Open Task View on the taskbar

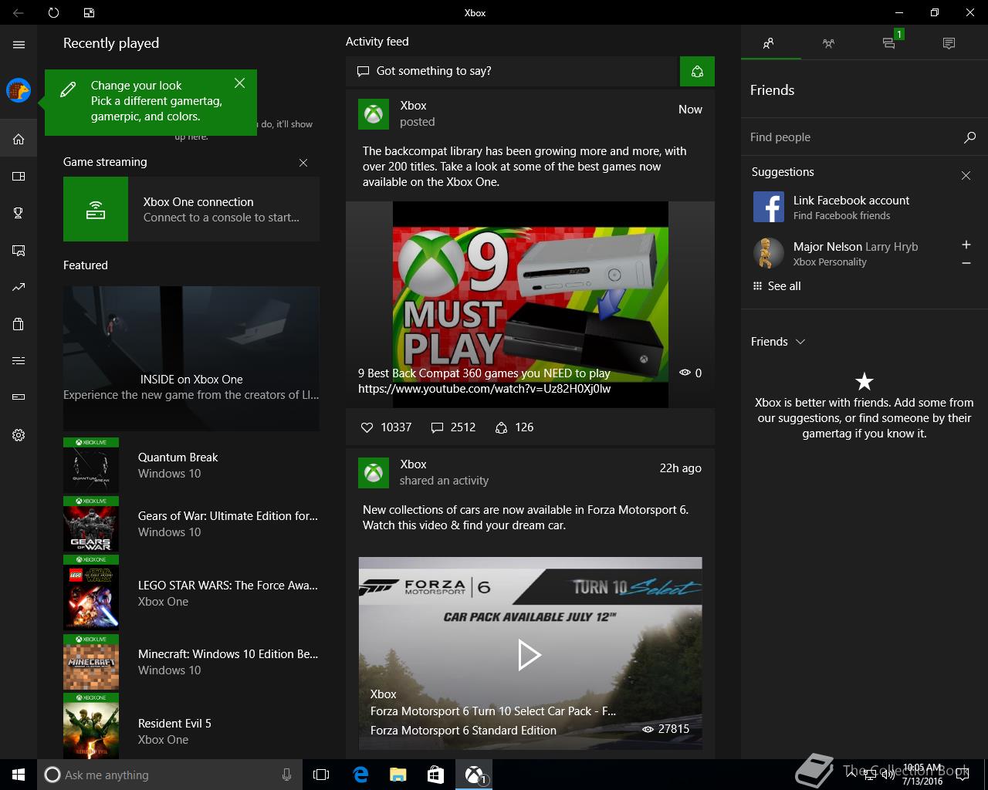[x=321, y=775]
